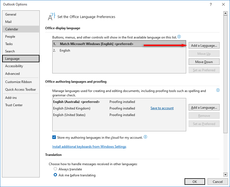Open Install additional keyboards from Windows Settings
Image resolution: width=230 pixels, height=187 pixels.
pyautogui.click(x=89, y=147)
